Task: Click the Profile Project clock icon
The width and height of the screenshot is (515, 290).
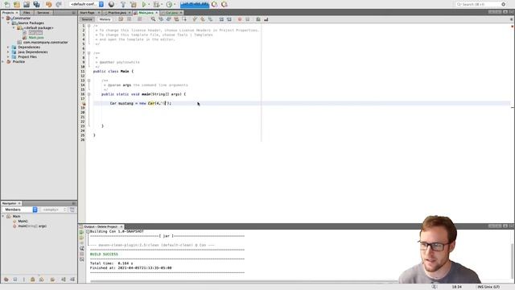Action: [x=169, y=4]
